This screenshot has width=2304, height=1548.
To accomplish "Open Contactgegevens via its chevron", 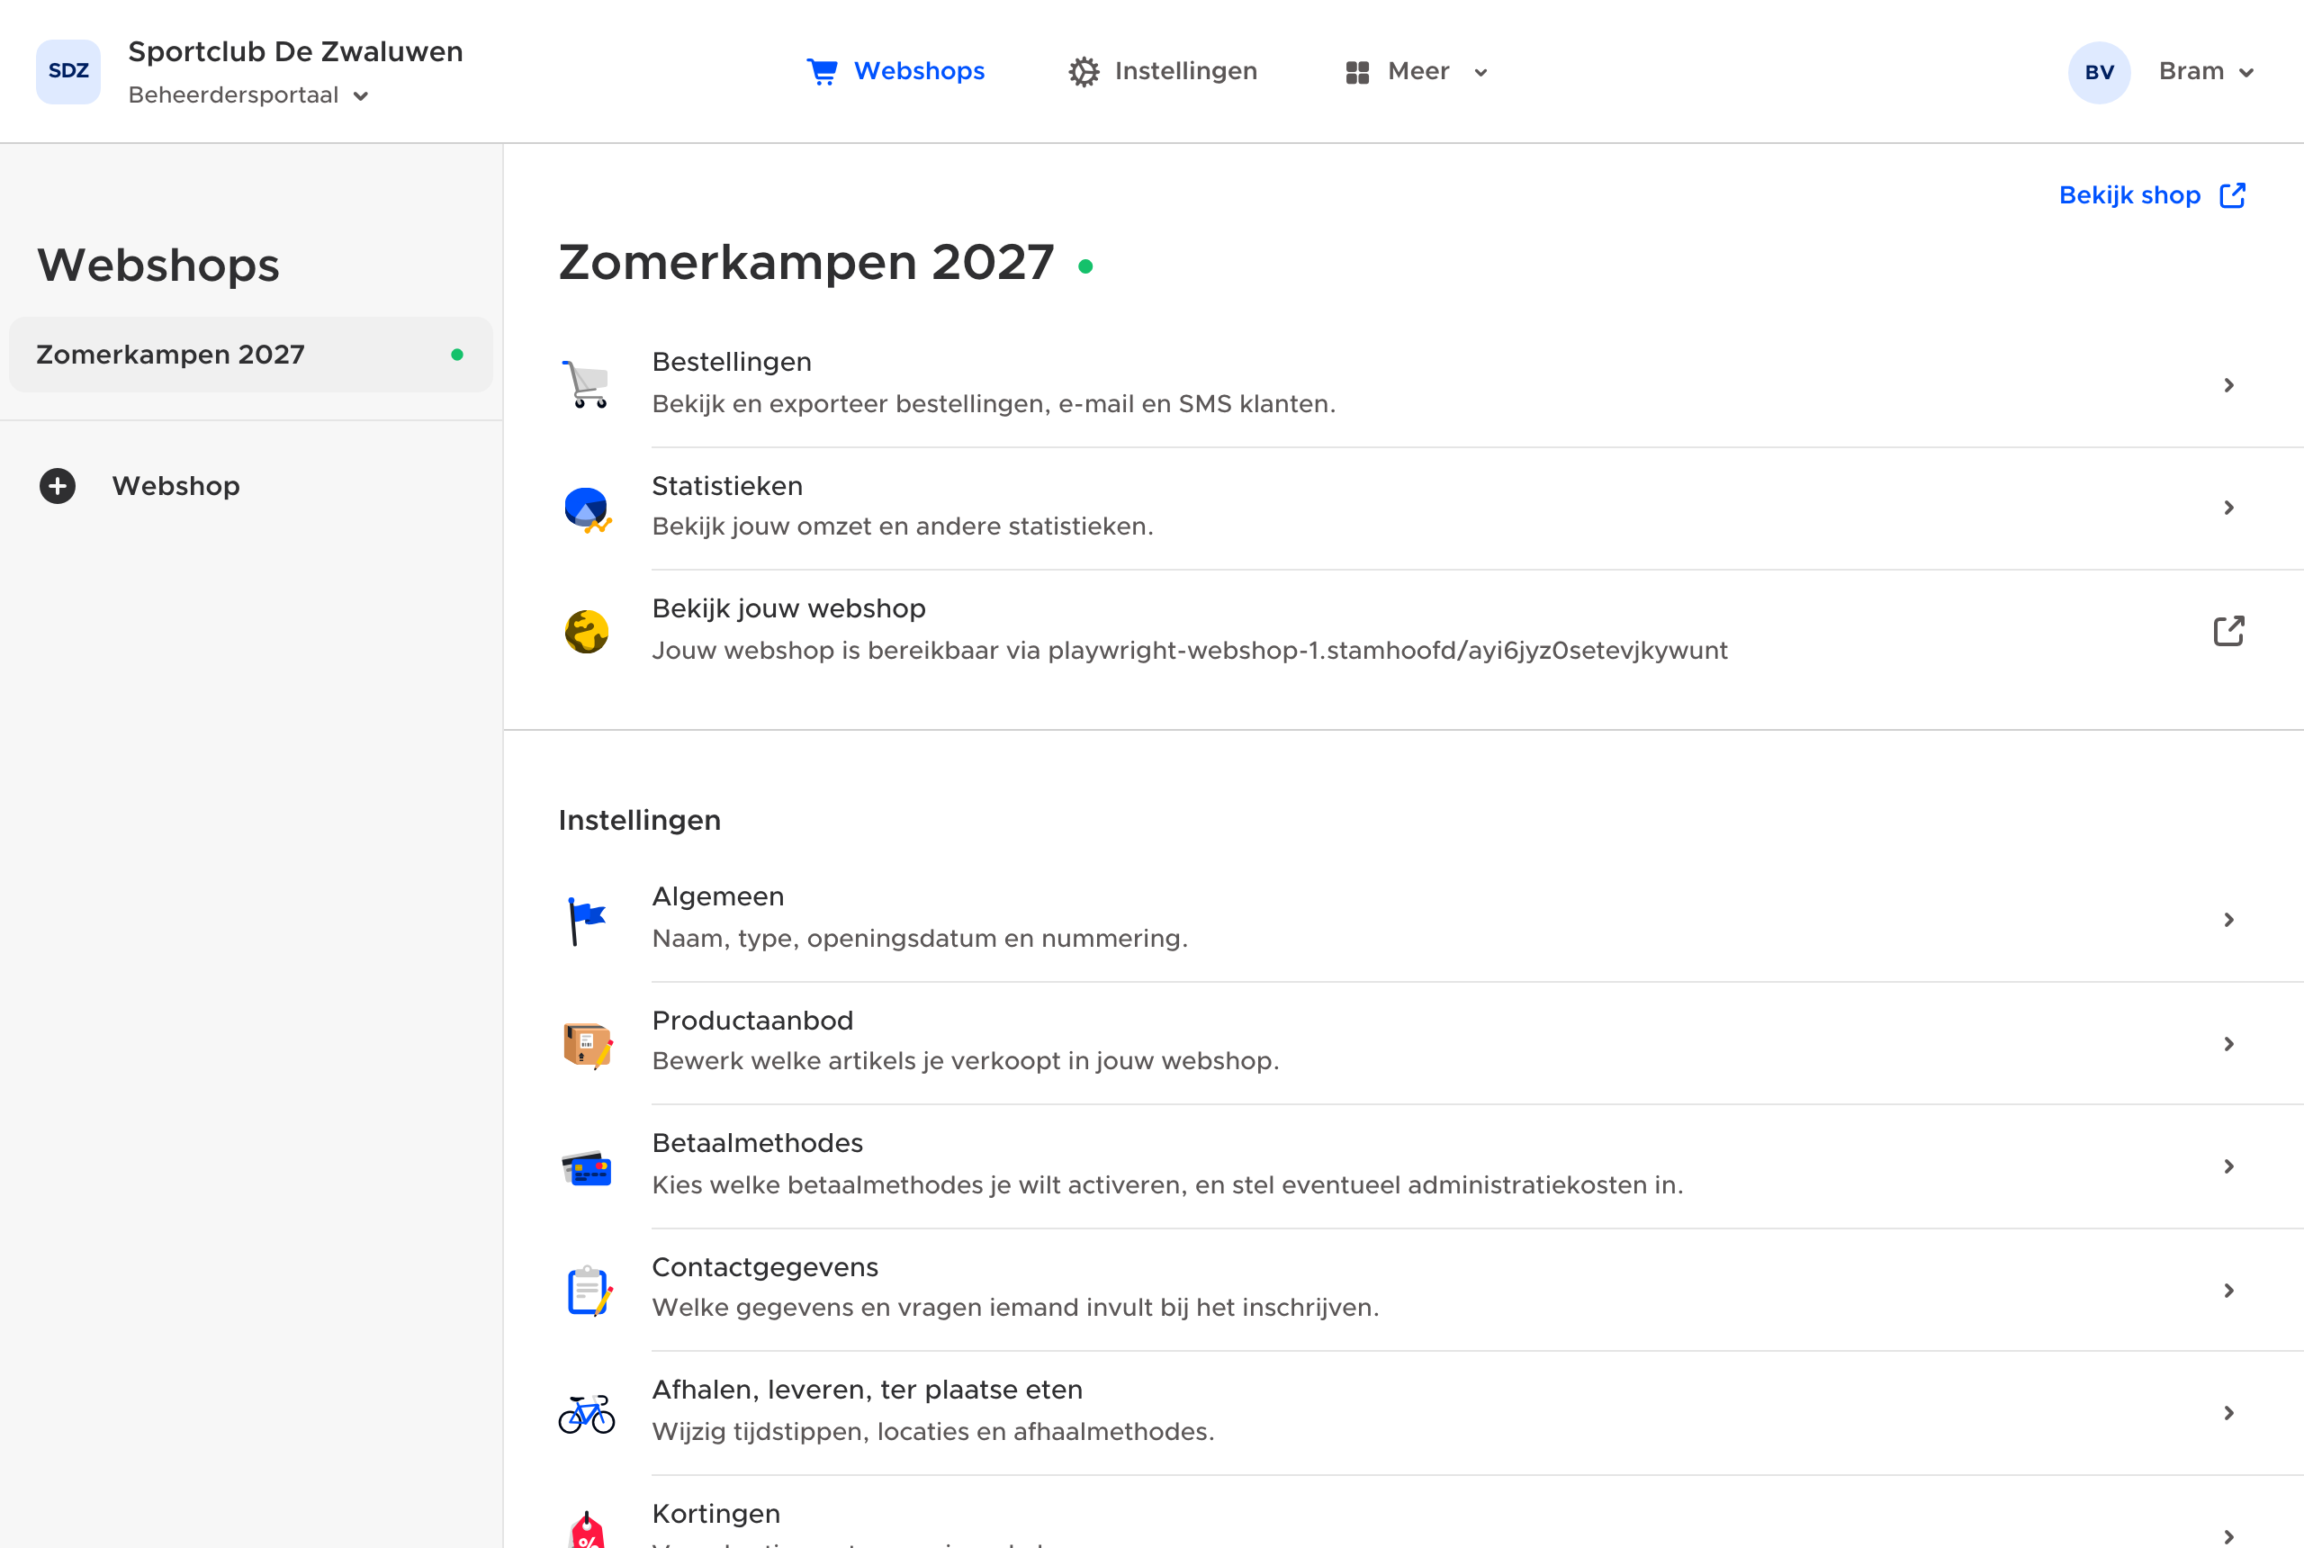I will click(x=2228, y=1291).
